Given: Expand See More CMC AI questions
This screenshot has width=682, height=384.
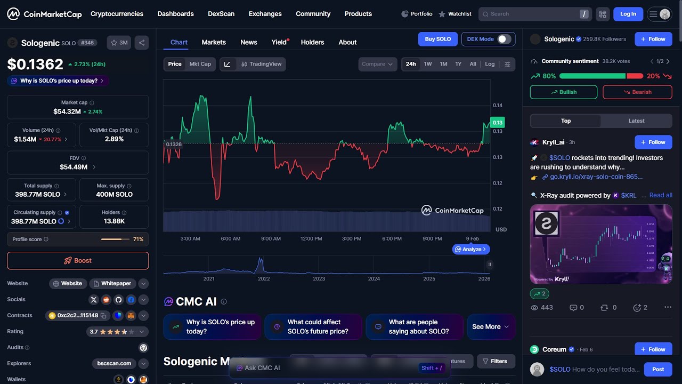Looking at the screenshot, I should click(x=491, y=327).
